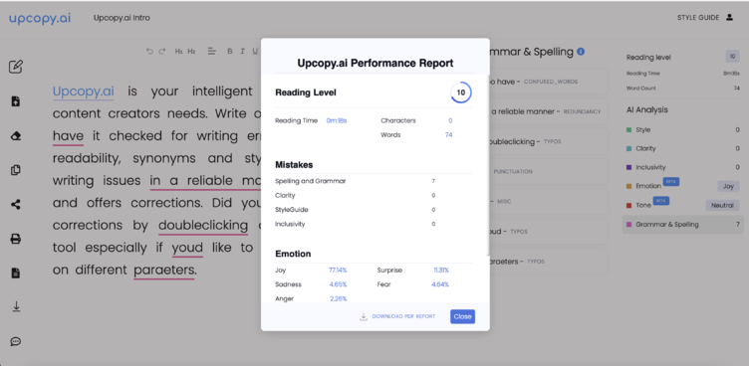Toggle italic formatting in toolbar
The image size is (749, 366).
coord(242,52)
